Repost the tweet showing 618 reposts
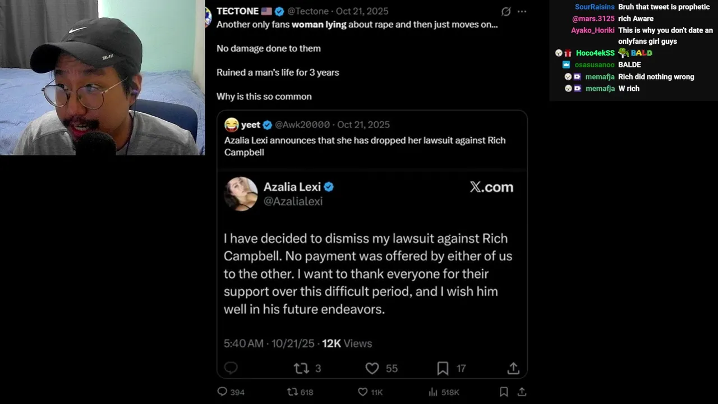The image size is (718, 404). coord(292,392)
